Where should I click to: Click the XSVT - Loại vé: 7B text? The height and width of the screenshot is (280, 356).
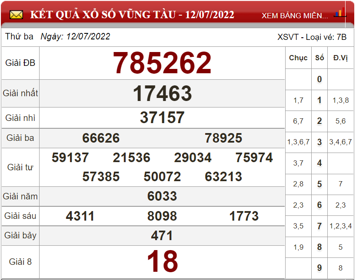[312, 37]
